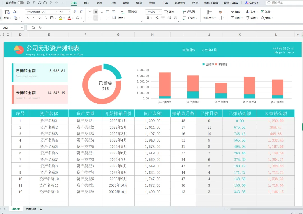This screenshot has height=214, width=303.
Task: Click the Print icon in the quick access bar
Action: [40, 3]
